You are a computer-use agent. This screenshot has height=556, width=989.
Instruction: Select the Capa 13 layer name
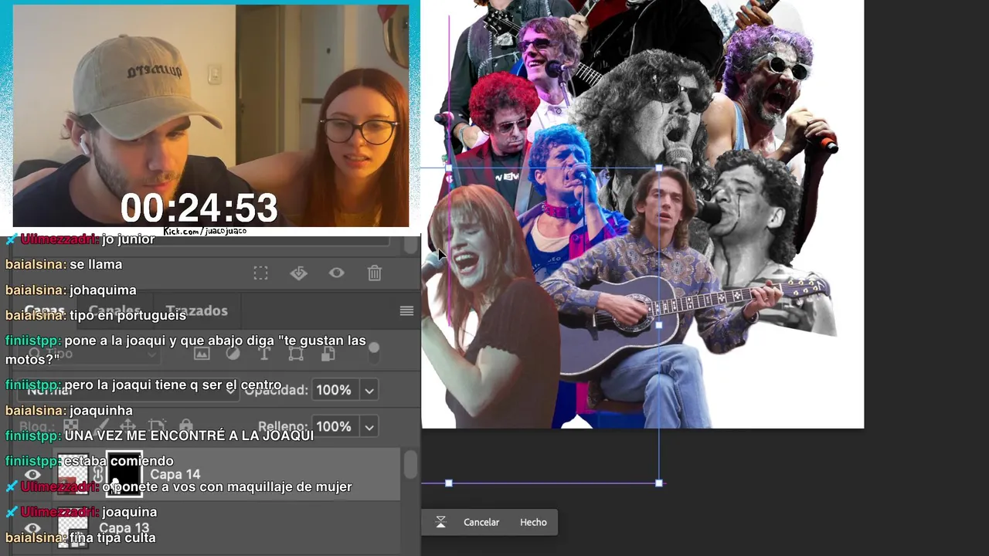pos(124,529)
